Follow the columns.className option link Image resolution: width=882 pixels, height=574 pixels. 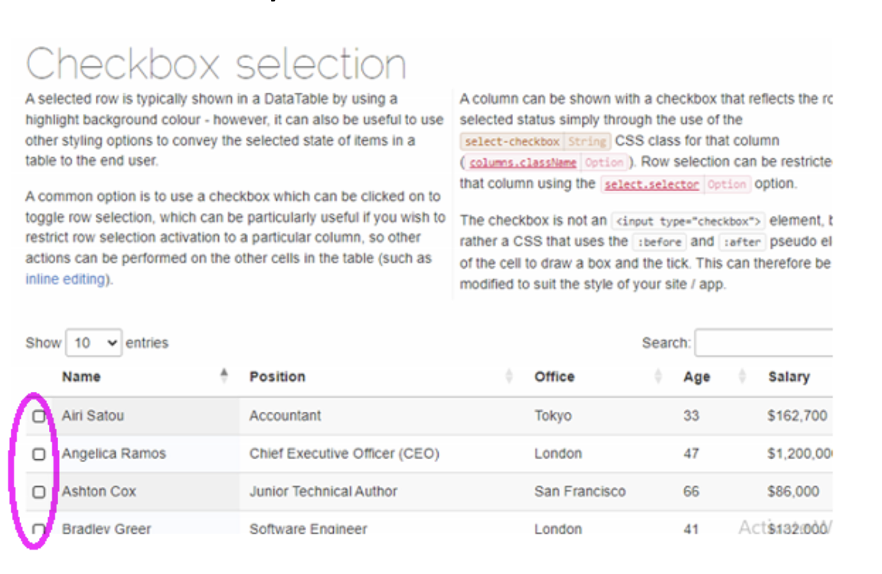522,162
